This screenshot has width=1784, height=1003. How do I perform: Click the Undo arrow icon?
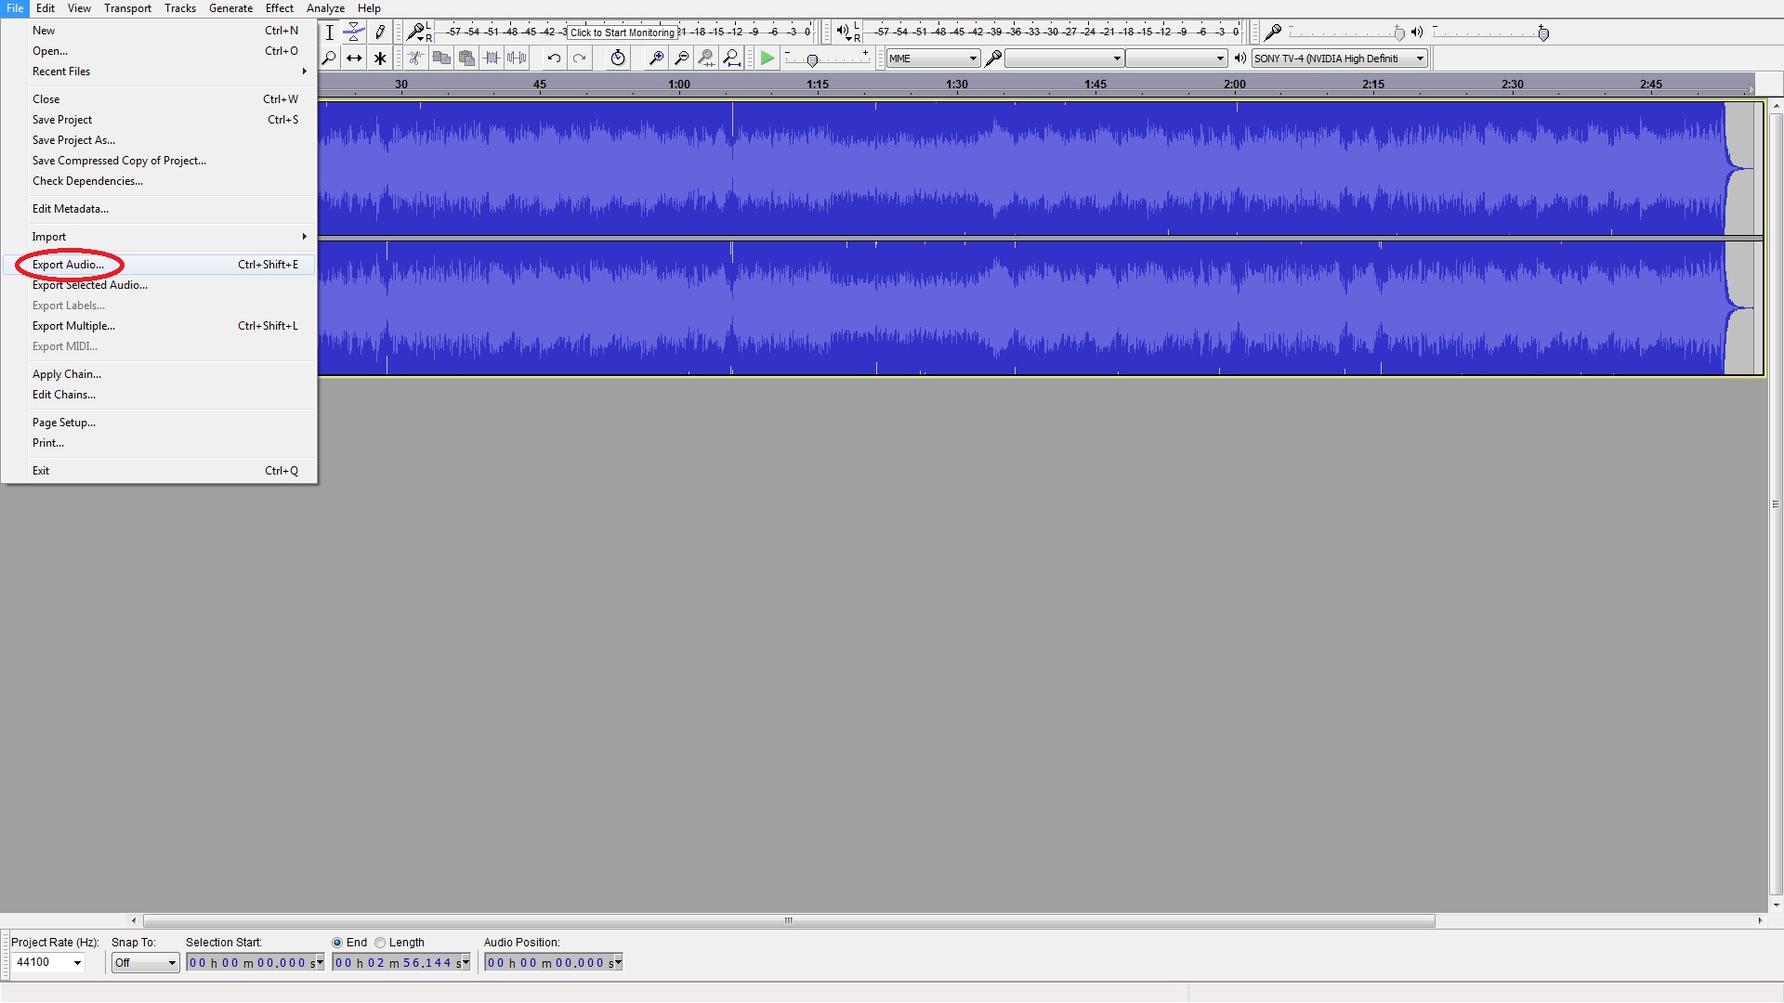tap(554, 59)
